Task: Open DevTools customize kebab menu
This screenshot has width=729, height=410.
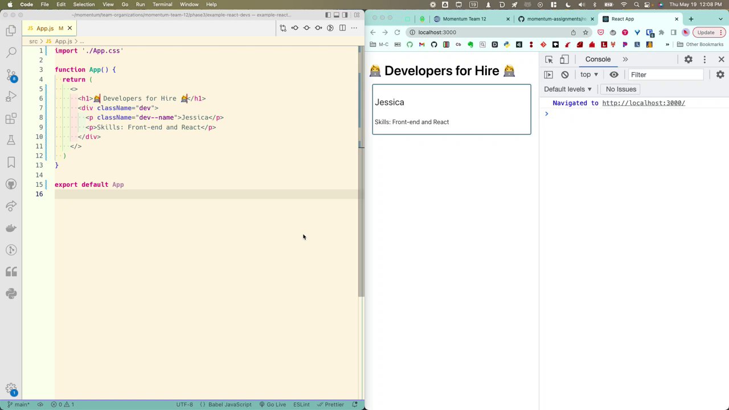Action: click(x=705, y=59)
